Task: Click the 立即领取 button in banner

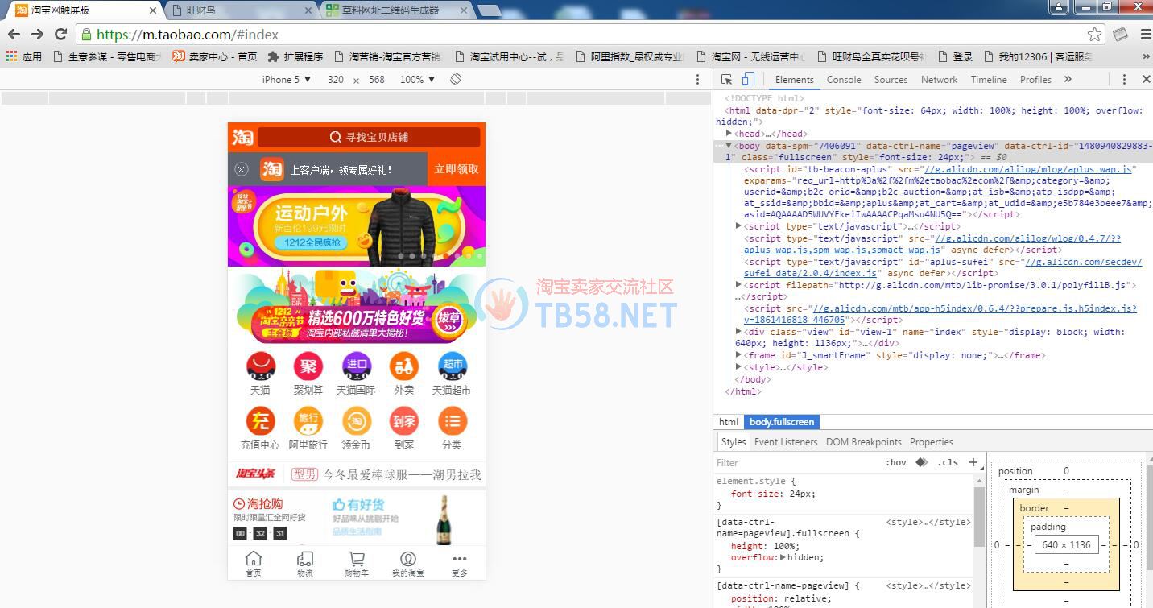Action: pos(457,169)
